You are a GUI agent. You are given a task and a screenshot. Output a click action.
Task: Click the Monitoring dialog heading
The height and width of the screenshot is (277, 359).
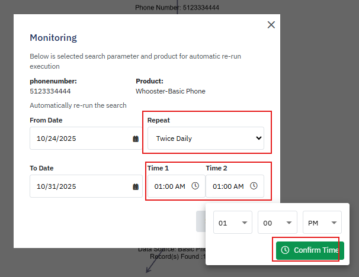[53, 38]
